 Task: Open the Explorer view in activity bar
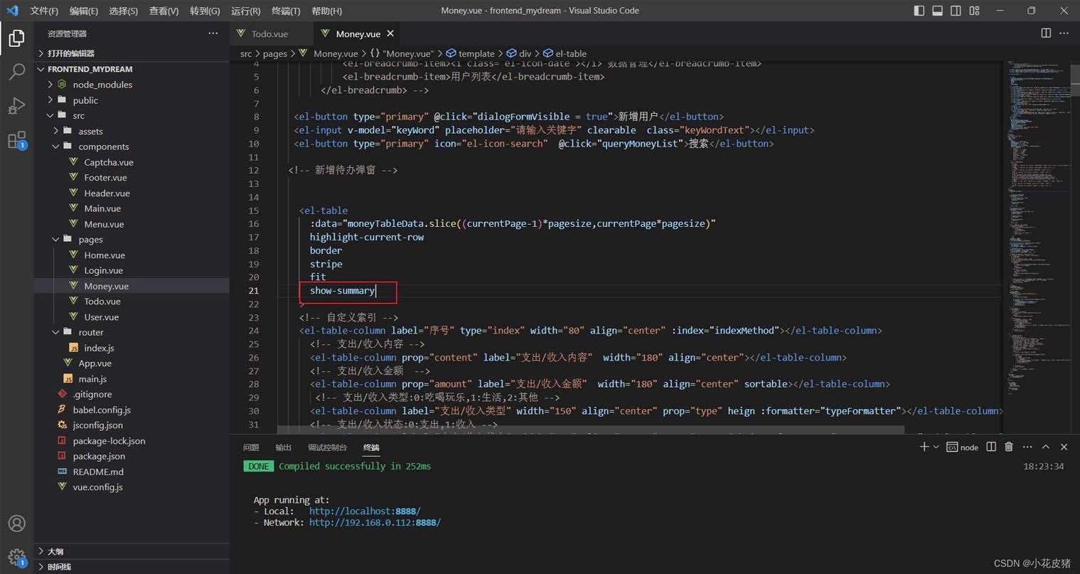pyautogui.click(x=16, y=38)
